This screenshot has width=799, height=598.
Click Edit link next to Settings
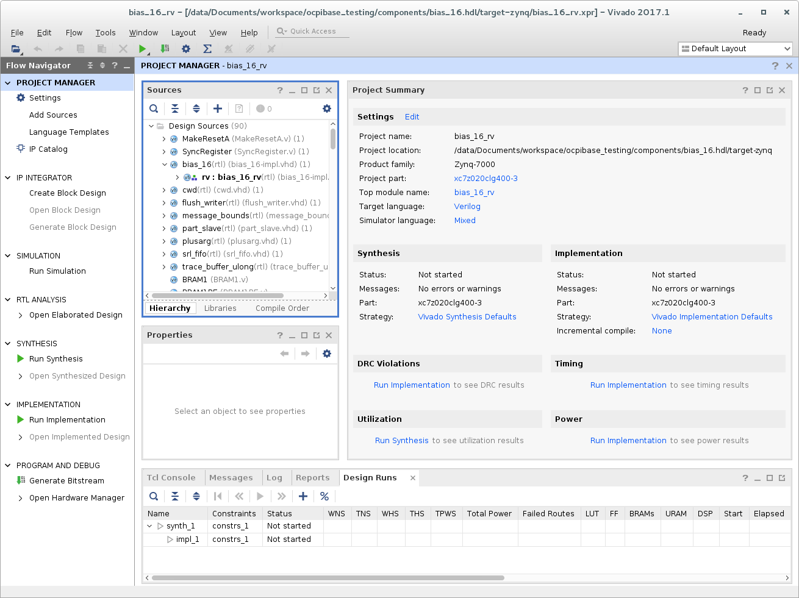pos(412,117)
